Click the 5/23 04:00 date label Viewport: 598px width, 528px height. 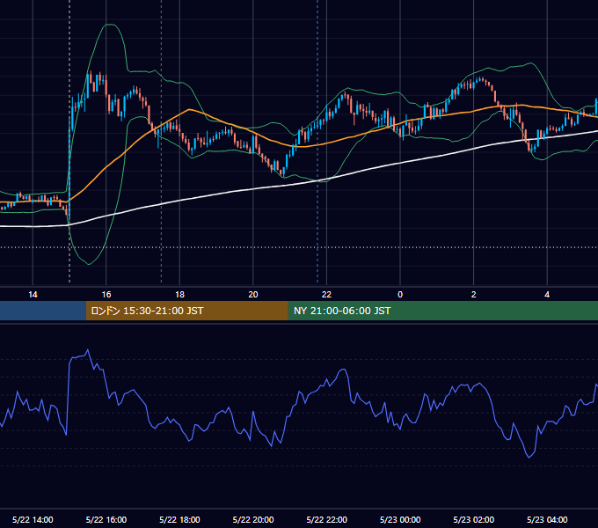(x=547, y=519)
